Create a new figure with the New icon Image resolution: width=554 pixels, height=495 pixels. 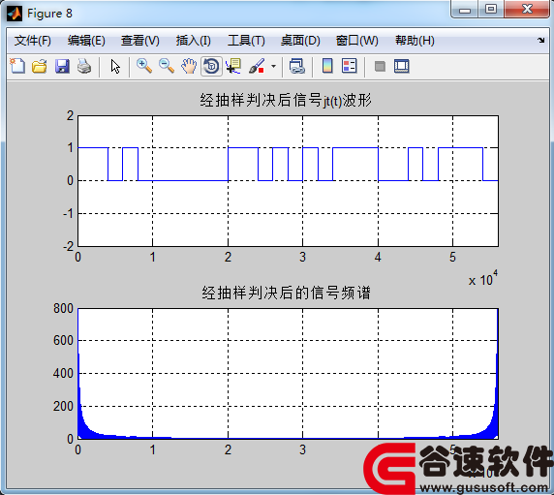[17, 66]
